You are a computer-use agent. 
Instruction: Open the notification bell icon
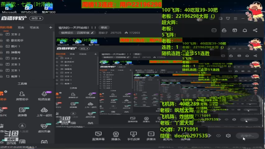pyautogui.click(x=245, y=30)
